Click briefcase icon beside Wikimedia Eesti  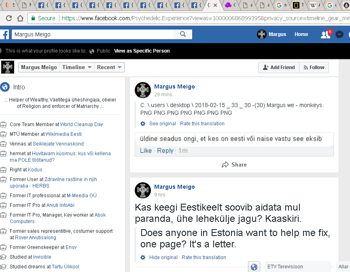(x=3, y=134)
